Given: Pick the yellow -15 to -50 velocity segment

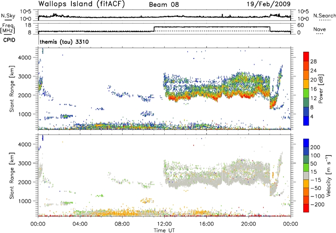Looking at the screenshot, I should click(x=306, y=184).
